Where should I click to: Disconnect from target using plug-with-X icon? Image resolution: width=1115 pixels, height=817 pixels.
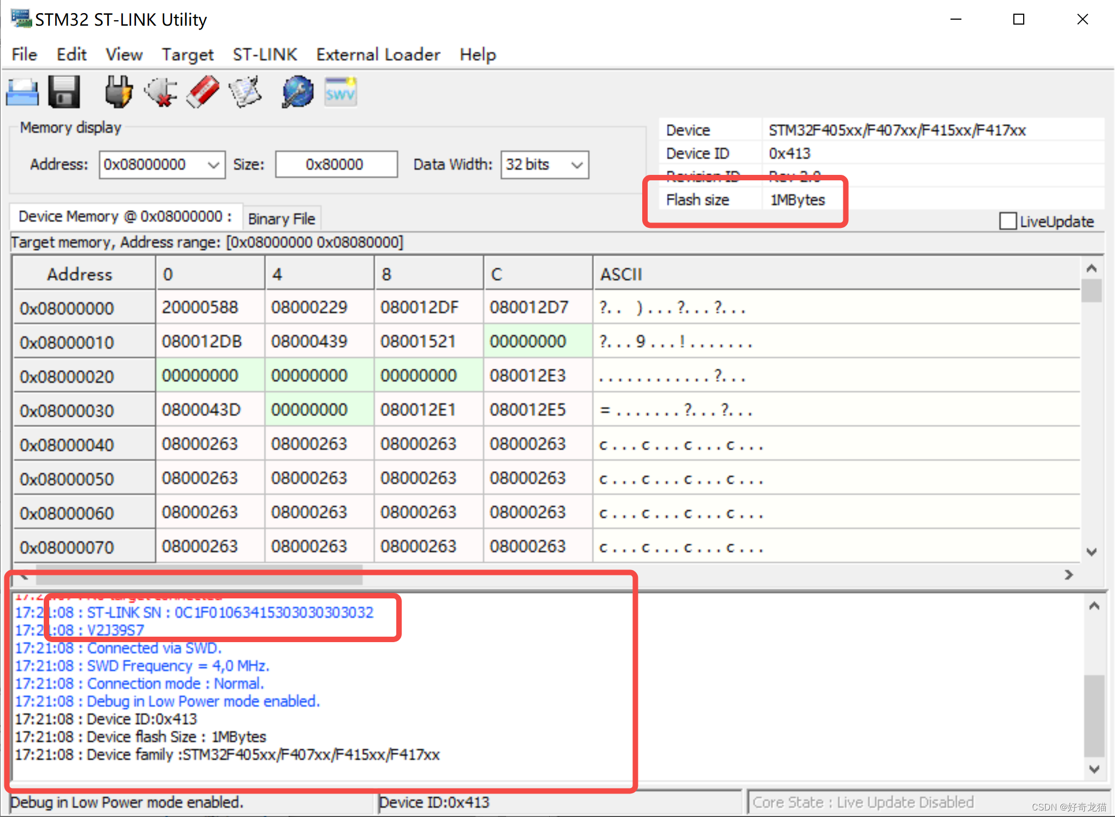click(160, 92)
